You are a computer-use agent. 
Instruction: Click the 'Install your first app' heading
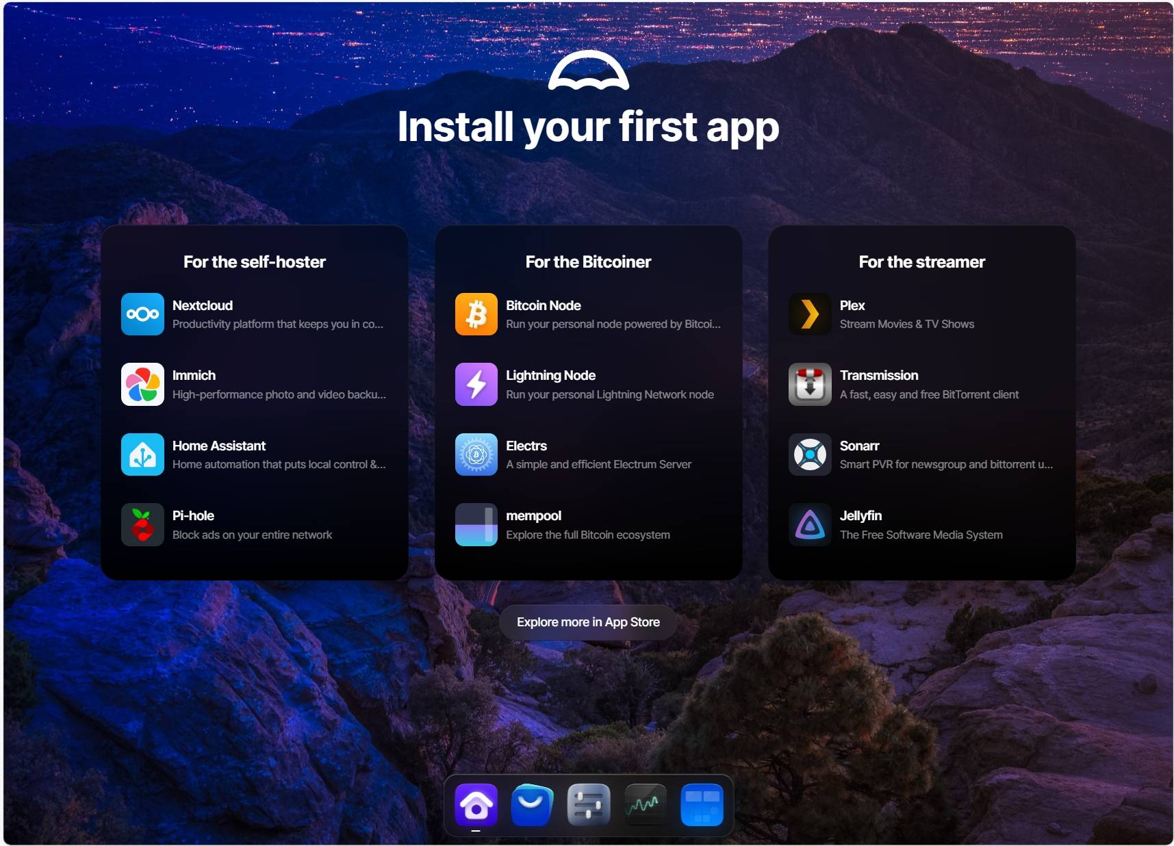pyautogui.click(x=589, y=127)
